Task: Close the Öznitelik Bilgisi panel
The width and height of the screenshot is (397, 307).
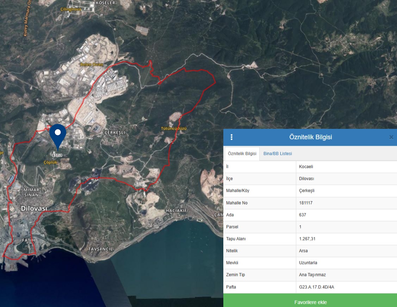Action: click(391, 137)
